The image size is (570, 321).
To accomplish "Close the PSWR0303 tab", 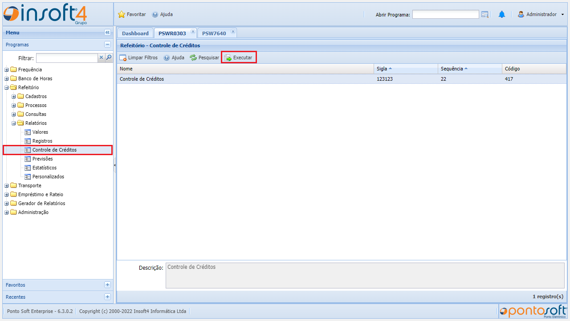I will pos(193,32).
